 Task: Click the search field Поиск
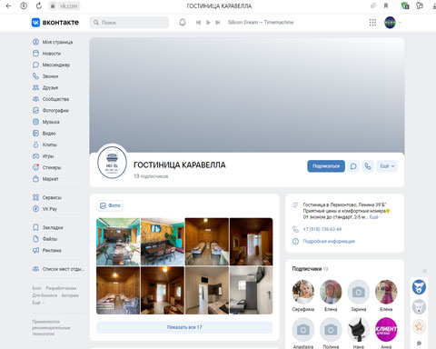pos(129,23)
